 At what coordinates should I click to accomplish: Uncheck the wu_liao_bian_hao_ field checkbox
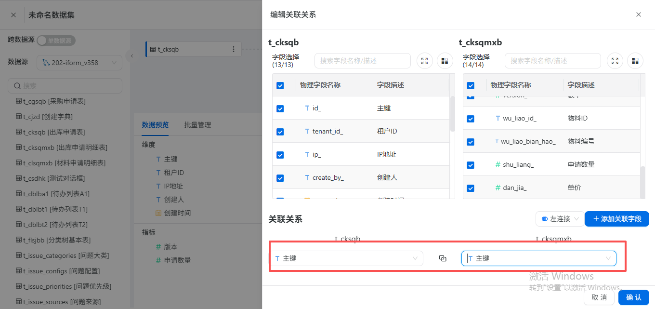tap(471, 142)
